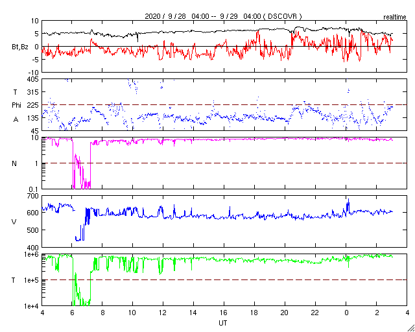The image size is (415, 332).
Task: Click the "-5" tick in the Bt,Bz panel
Action: click(x=36, y=60)
